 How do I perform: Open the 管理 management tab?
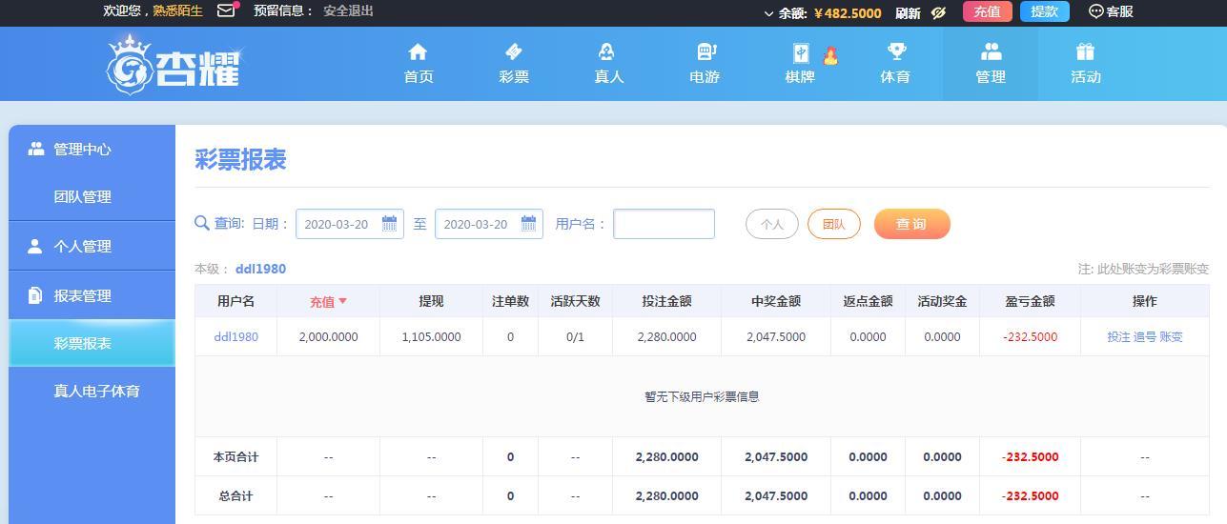pos(991,64)
